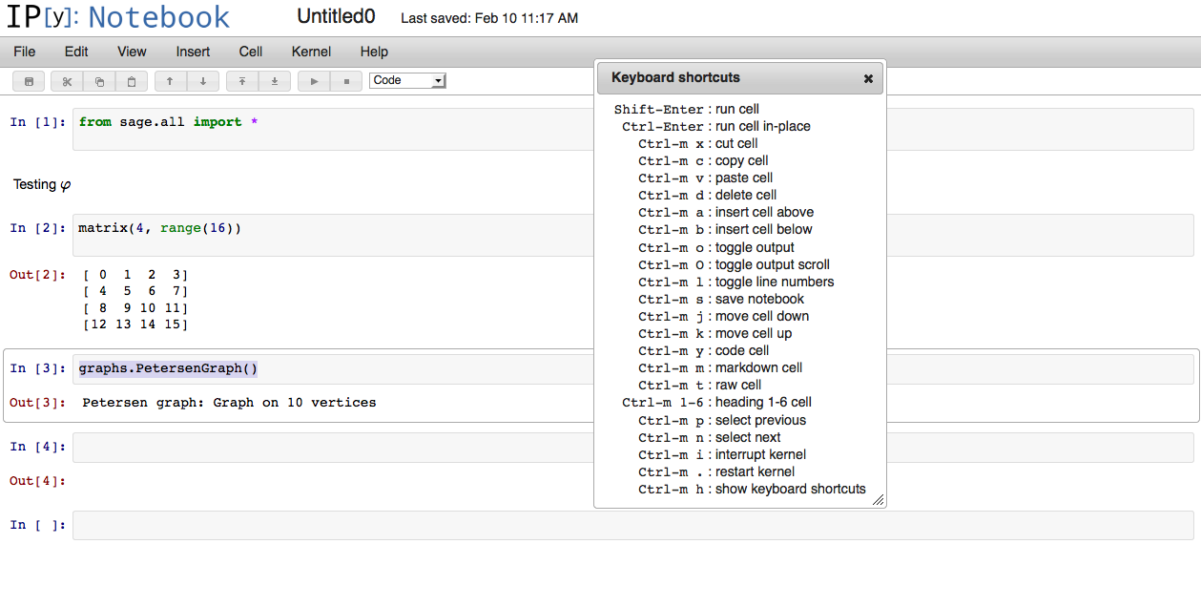Copy cell with the toolbar copy icon
This screenshot has width=1201, height=607.
(99, 81)
